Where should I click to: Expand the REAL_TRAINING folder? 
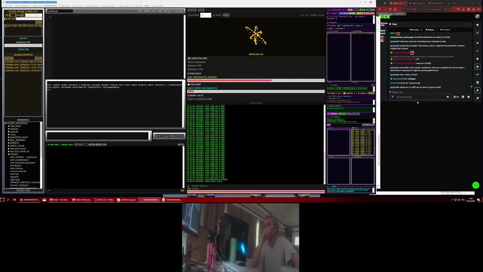9,140
